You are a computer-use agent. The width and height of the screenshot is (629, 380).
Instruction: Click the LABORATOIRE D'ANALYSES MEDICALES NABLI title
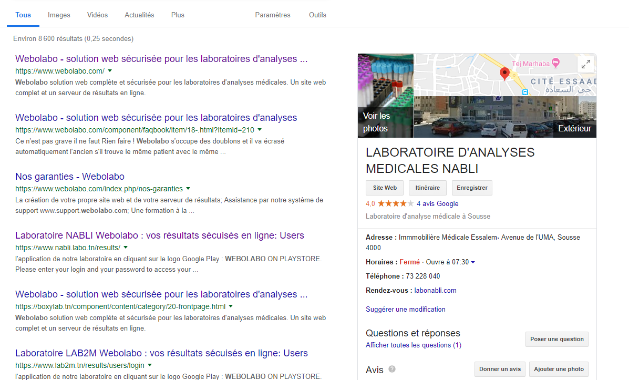coord(450,160)
